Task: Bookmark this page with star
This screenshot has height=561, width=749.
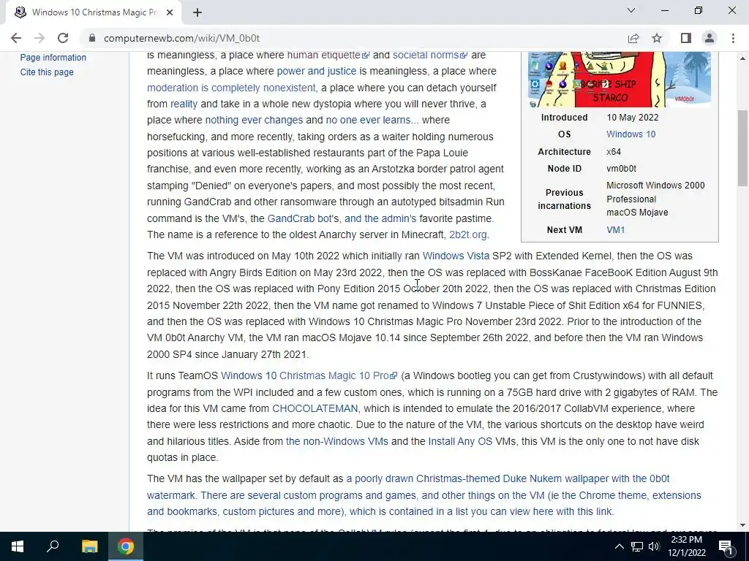Action: pyautogui.click(x=657, y=38)
